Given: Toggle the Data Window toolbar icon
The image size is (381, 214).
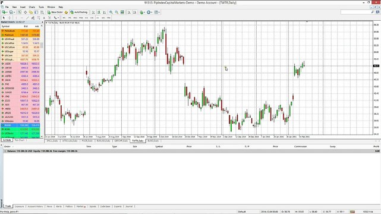Looking at the screenshot, I should click(26, 12).
